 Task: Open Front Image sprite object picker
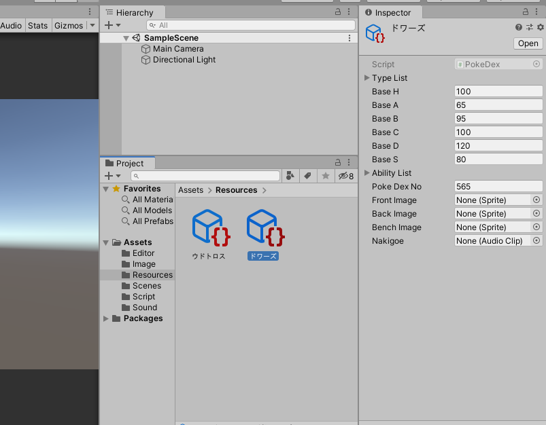tap(536, 200)
